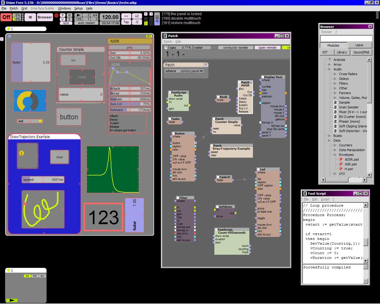Viewport: 380px width, 304px height.
Task: Click the Phaser (mono) module icon
Action: point(335,121)
